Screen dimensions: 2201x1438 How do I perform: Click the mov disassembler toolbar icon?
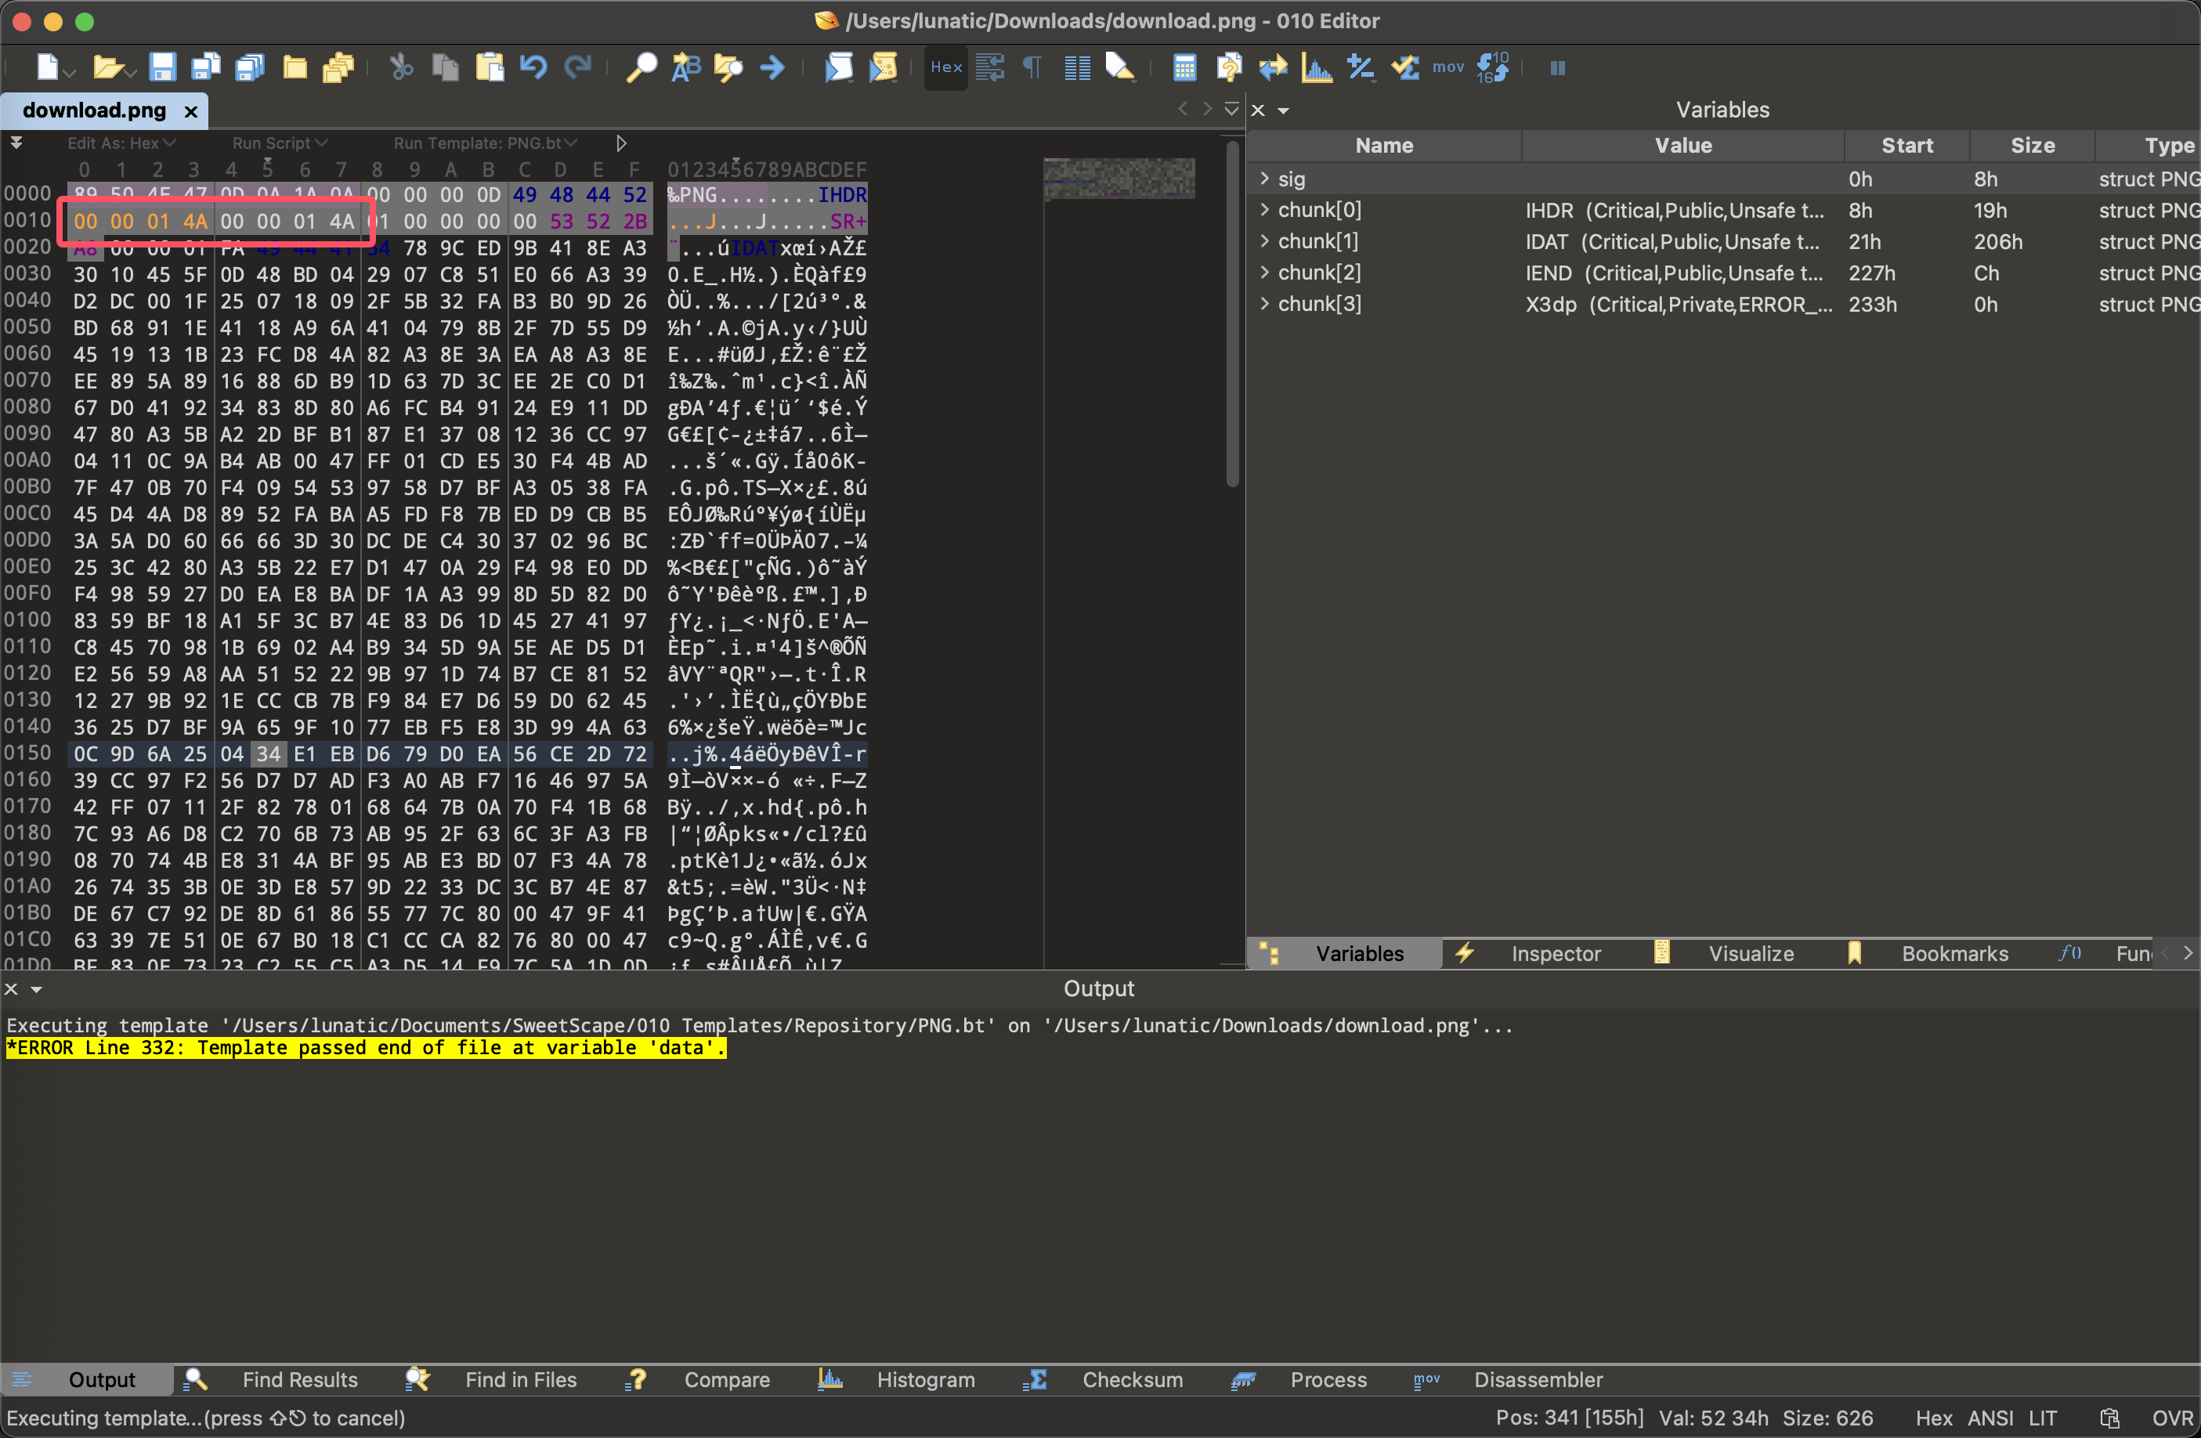[1448, 67]
